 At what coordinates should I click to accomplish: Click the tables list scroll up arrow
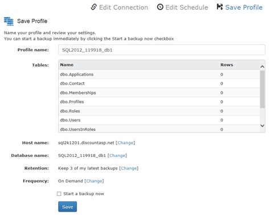click(263, 67)
